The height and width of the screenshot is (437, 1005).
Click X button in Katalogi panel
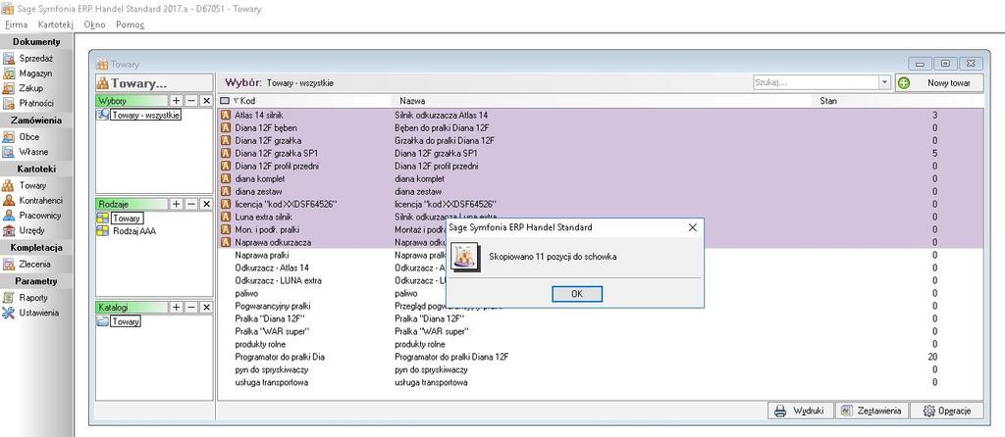click(206, 307)
